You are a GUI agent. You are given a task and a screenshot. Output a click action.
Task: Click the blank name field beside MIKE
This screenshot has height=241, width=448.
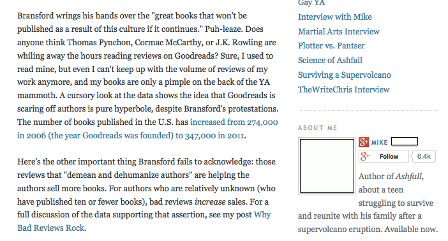point(405,142)
